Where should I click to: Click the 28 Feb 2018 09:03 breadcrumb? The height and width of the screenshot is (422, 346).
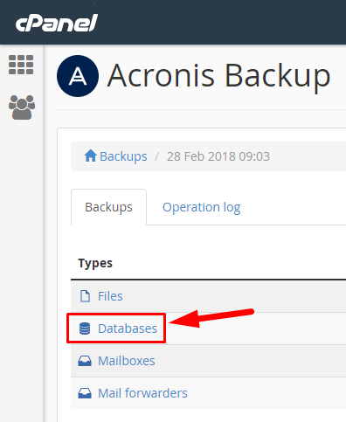(x=218, y=156)
